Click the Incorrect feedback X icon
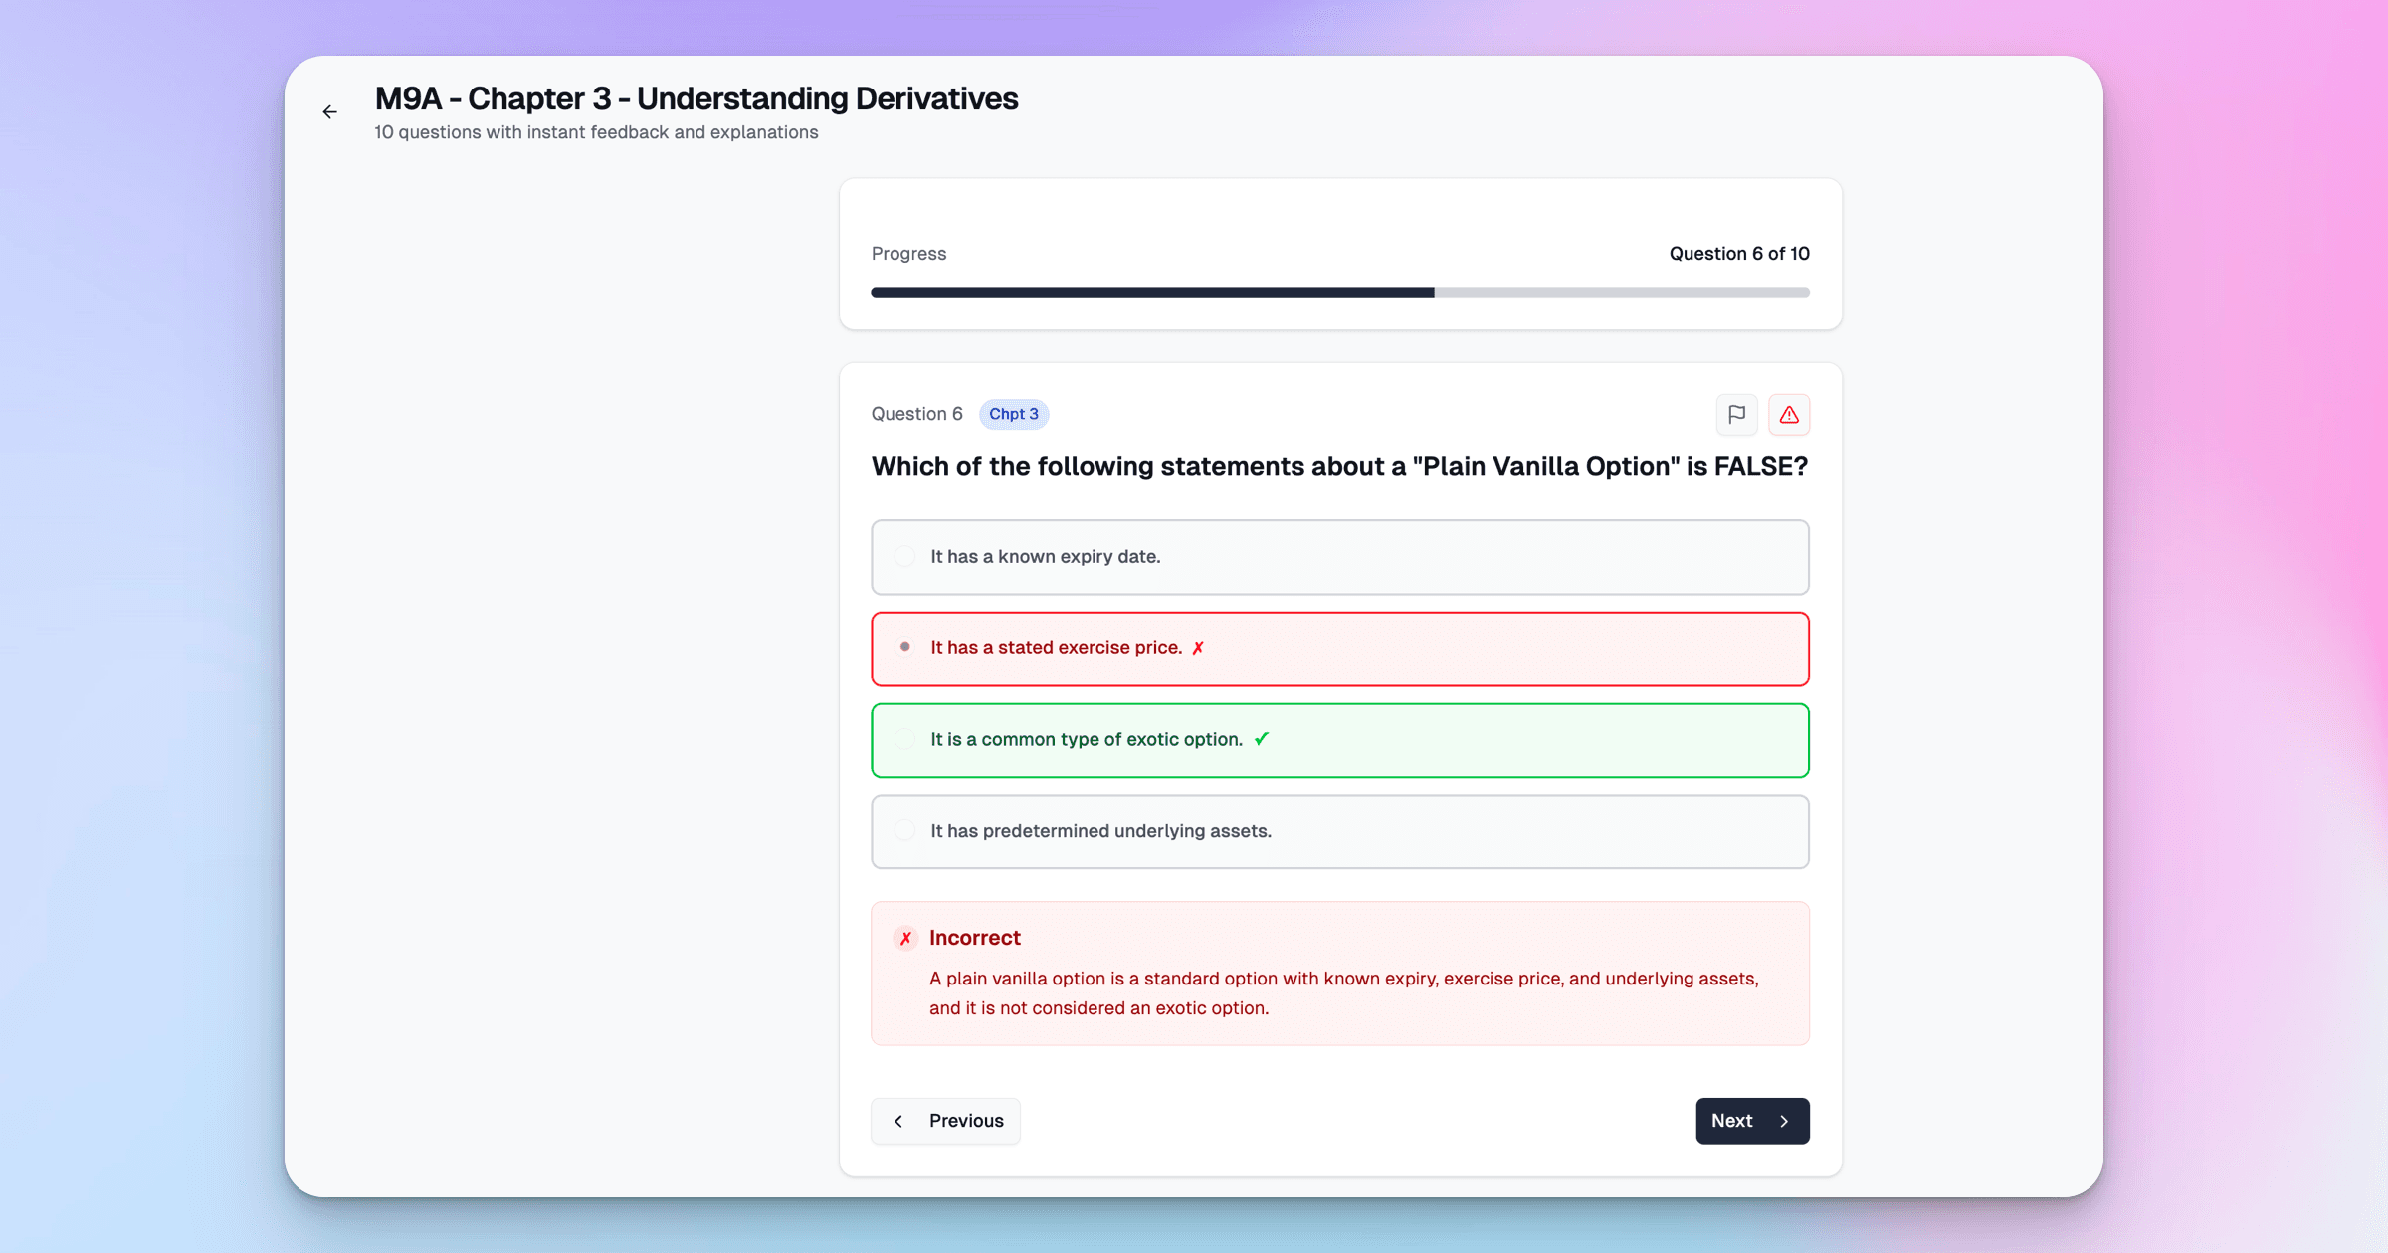The image size is (2388, 1253). tap(905, 938)
